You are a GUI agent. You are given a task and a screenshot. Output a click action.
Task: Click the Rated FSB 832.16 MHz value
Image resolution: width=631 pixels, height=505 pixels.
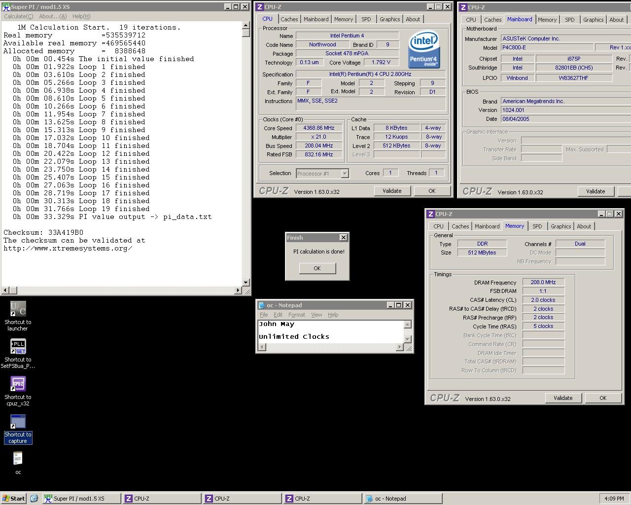[x=318, y=155]
